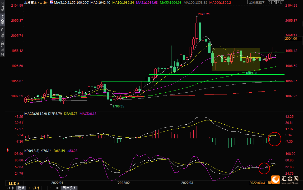Click the D:63.59 value
303x190 pixels.
pyautogui.click(x=59, y=151)
